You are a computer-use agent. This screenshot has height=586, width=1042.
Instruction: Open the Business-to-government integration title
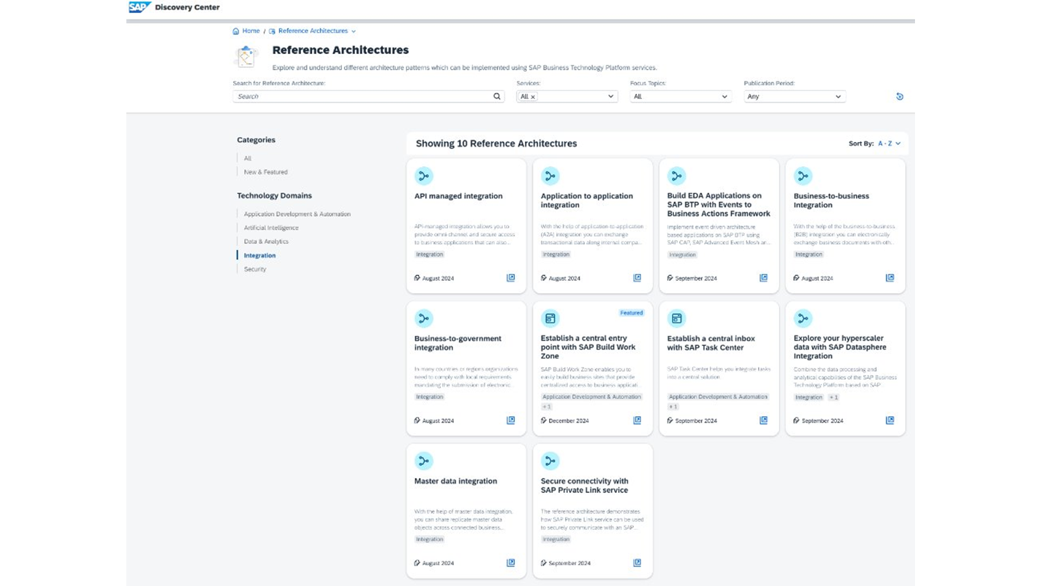(x=458, y=343)
